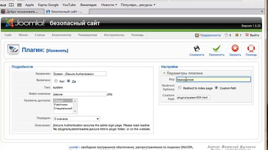
Task: Select Общий access level
Action: click(62, 101)
